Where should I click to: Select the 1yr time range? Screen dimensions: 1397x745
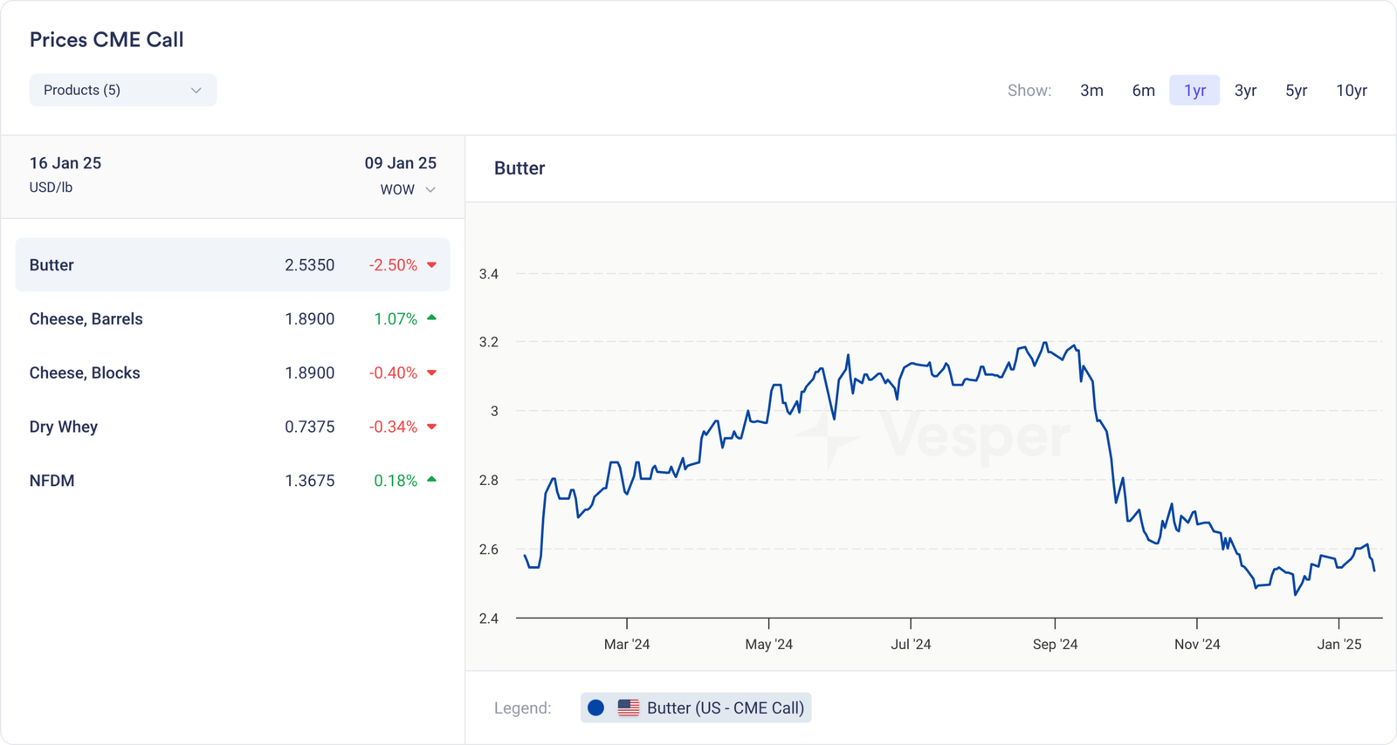1194,91
